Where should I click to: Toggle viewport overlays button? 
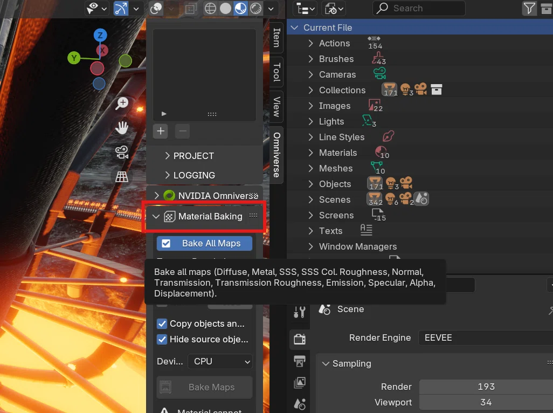pyautogui.click(x=156, y=9)
